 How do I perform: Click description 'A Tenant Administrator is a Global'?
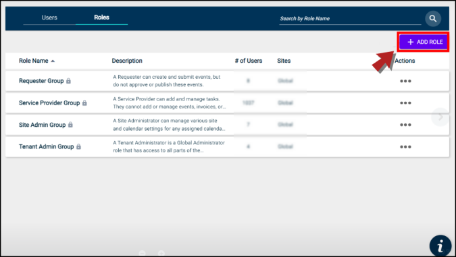[153, 143]
